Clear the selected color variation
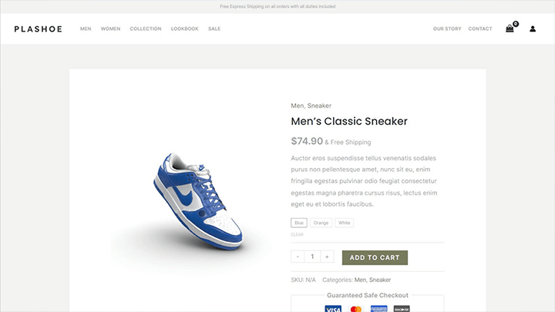 click(297, 234)
